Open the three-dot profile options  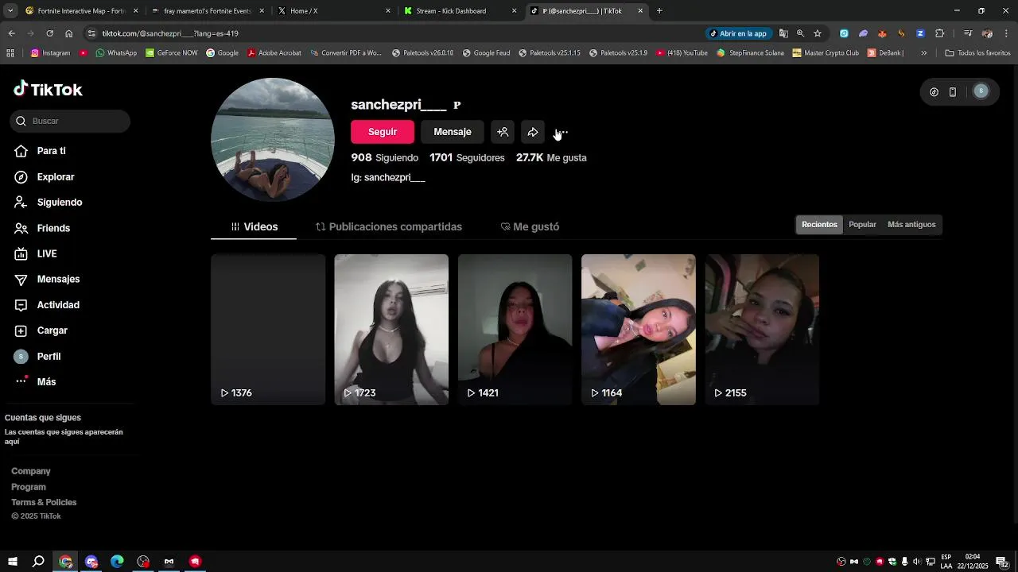click(x=562, y=132)
